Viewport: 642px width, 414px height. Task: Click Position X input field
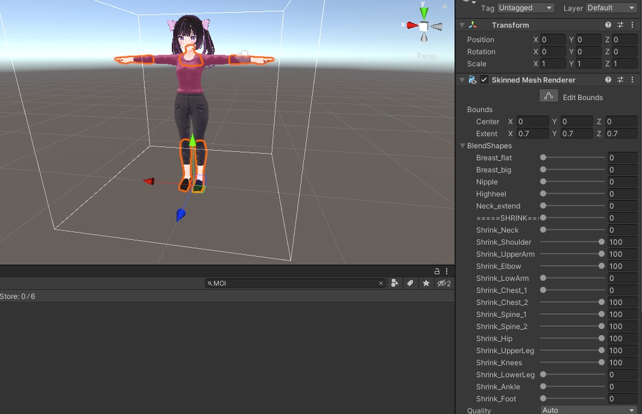pos(553,39)
